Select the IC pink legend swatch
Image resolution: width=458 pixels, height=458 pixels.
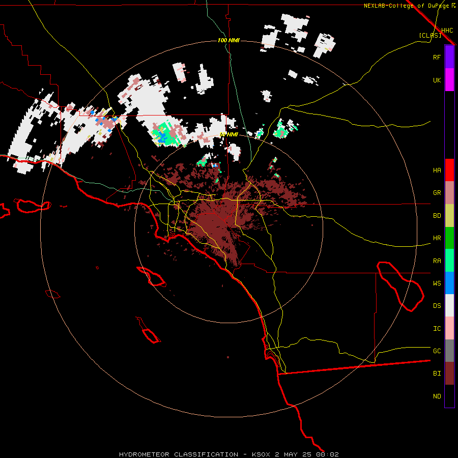[x=449, y=328]
